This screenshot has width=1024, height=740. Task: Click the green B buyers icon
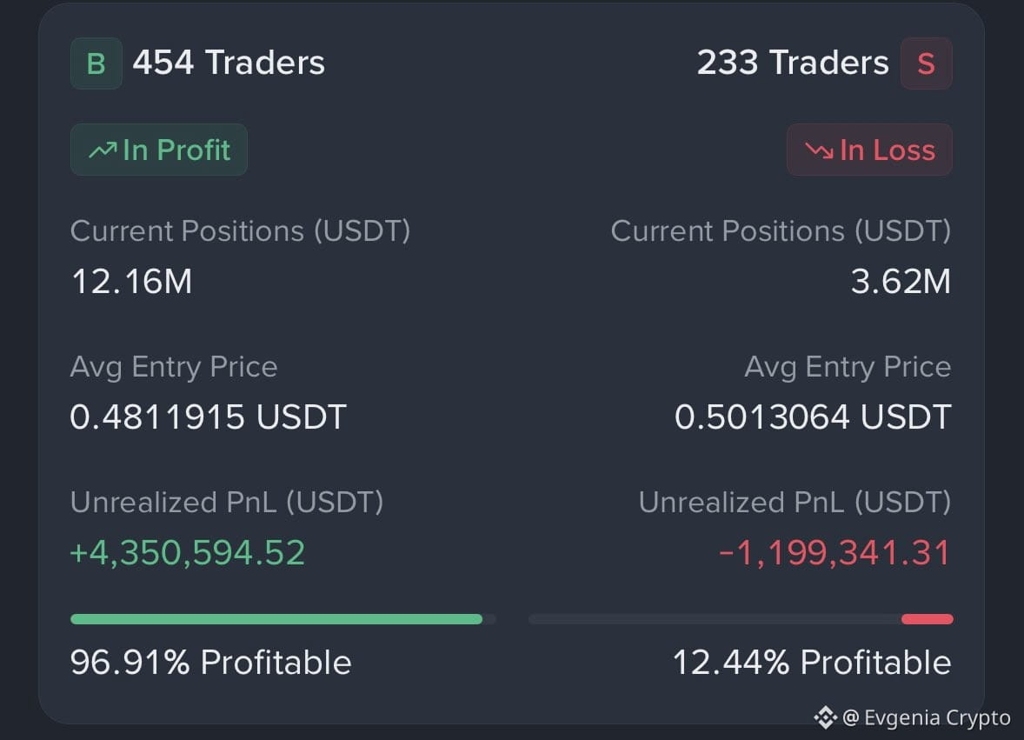(96, 63)
